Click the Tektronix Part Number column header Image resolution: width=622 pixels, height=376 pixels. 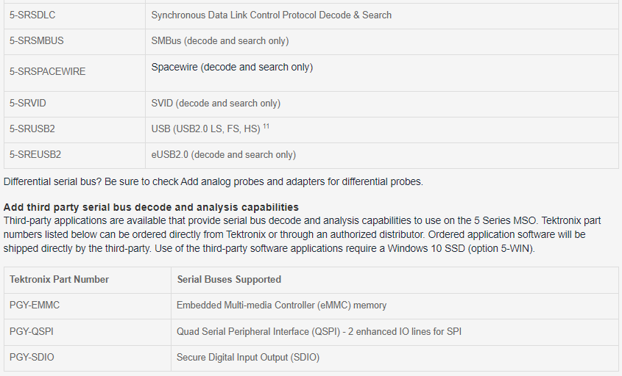[x=59, y=279]
